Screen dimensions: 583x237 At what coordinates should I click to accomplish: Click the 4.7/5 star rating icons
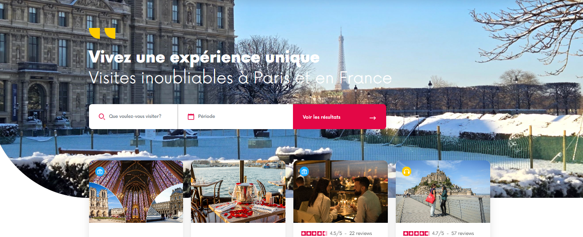click(x=416, y=234)
